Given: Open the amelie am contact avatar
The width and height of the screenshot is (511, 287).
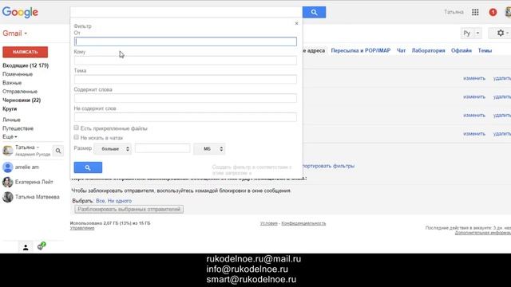Looking at the screenshot, I should tap(7, 167).
